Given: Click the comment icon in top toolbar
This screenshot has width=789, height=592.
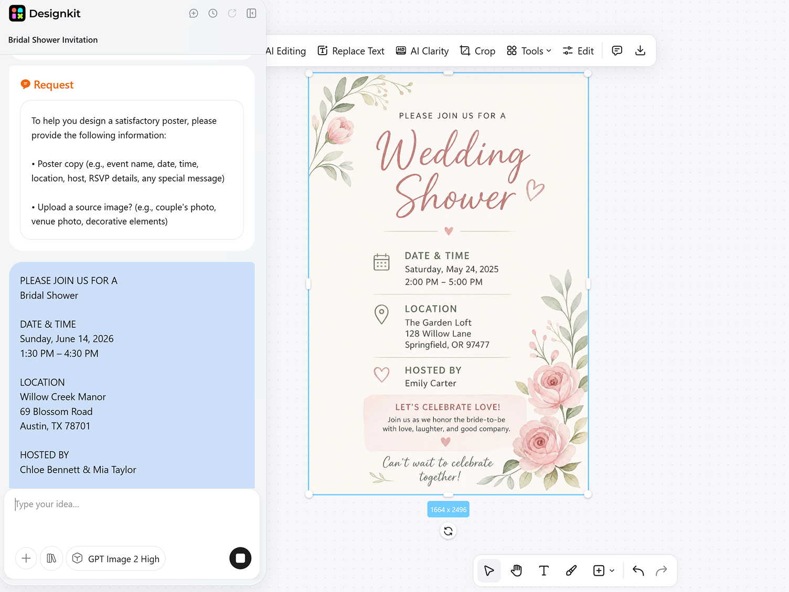Looking at the screenshot, I should [x=617, y=50].
